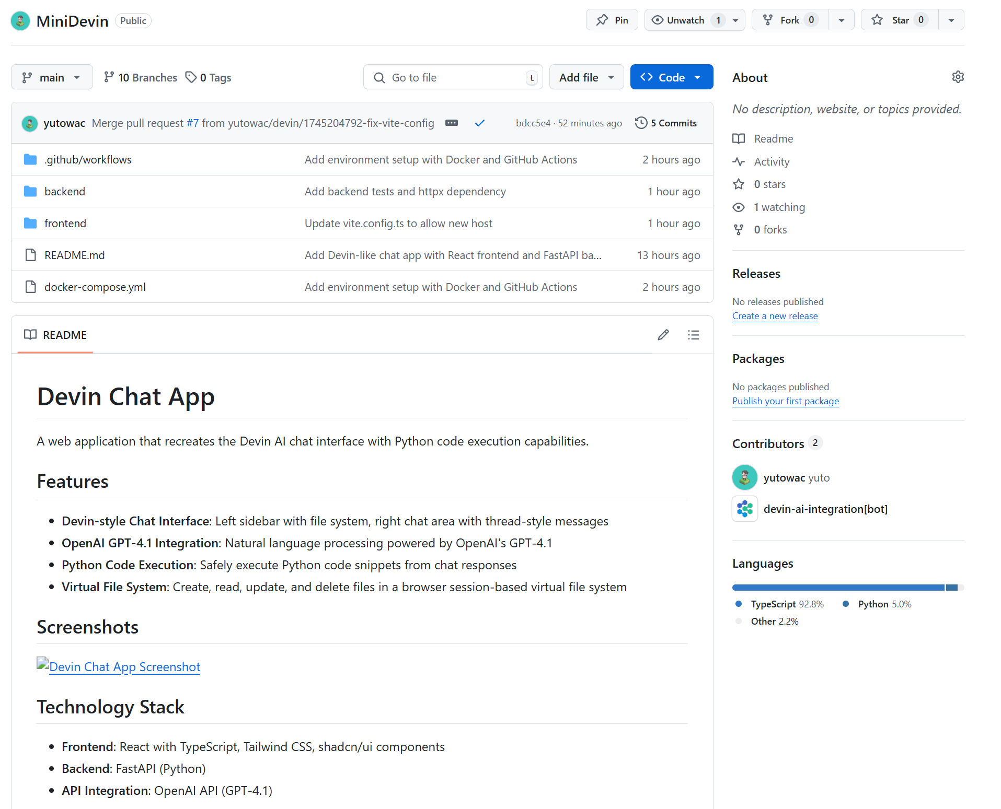Image resolution: width=1001 pixels, height=809 pixels.
Task: Click the devin-ai-integration bot avatar
Action: coord(745,509)
